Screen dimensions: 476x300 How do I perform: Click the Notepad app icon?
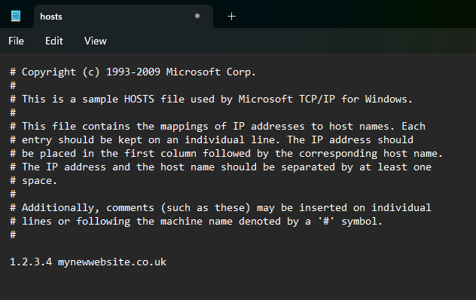tap(16, 16)
